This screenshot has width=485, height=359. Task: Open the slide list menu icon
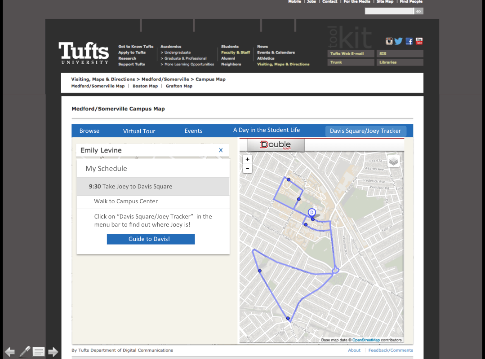(39, 351)
